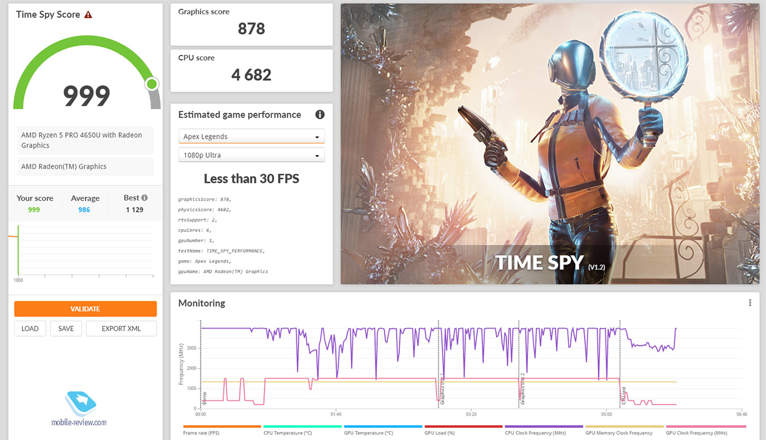The image size is (766, 440).
Task: Toggle the CPU Temperature (°C) legend entry
Action: [x=303, y=431]
